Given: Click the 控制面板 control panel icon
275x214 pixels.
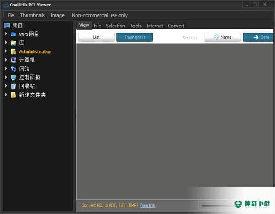Looking at the screenshot, I should point(13,78).
